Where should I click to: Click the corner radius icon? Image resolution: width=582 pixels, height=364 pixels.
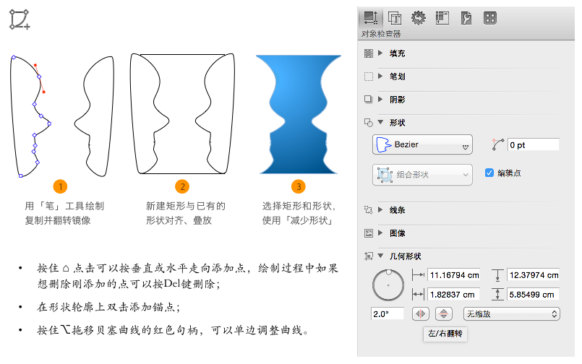tap(497, 144)
